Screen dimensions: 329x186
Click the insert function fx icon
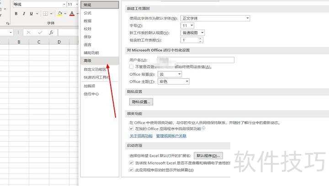click(51, 33)
